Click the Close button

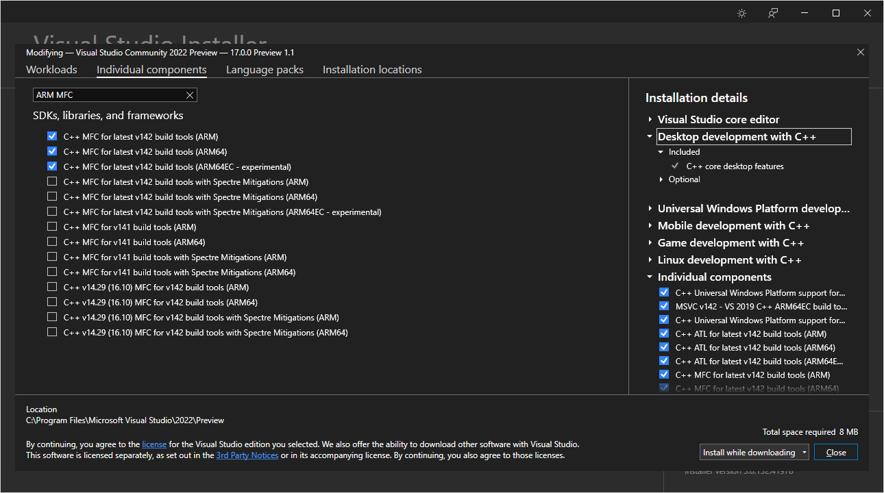(836, 453)
